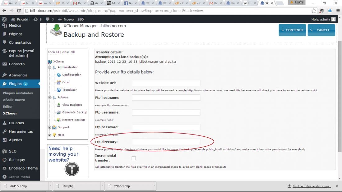Open the Psicobill site link
The height and width of the screenshot is (192, 342).
click(20, 19)
